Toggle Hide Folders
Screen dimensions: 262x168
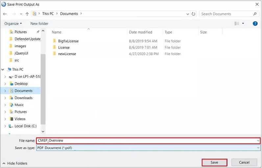coord(15,163)
